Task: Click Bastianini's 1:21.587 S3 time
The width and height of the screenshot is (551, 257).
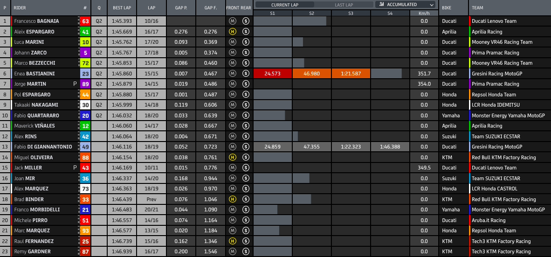Action: click(351, 74)
